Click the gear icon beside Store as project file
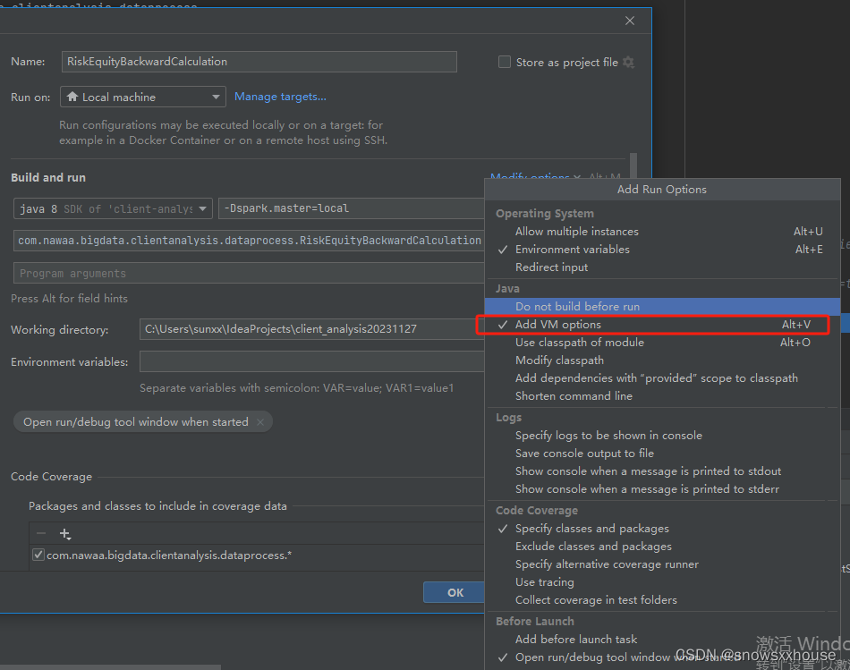The height and width of the screenshot is (670, 850). [629, 62]
